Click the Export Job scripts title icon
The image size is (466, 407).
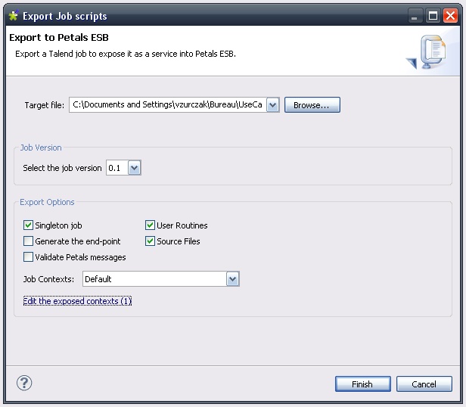[12, 15]
